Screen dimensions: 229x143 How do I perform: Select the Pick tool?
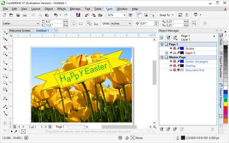5,32
